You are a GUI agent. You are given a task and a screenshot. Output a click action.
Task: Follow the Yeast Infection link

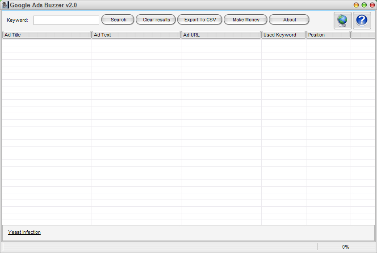point(24,232)
